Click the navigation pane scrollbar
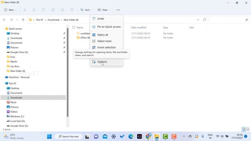The height and width of the screenshot is (141, 251). click(68, 72)
